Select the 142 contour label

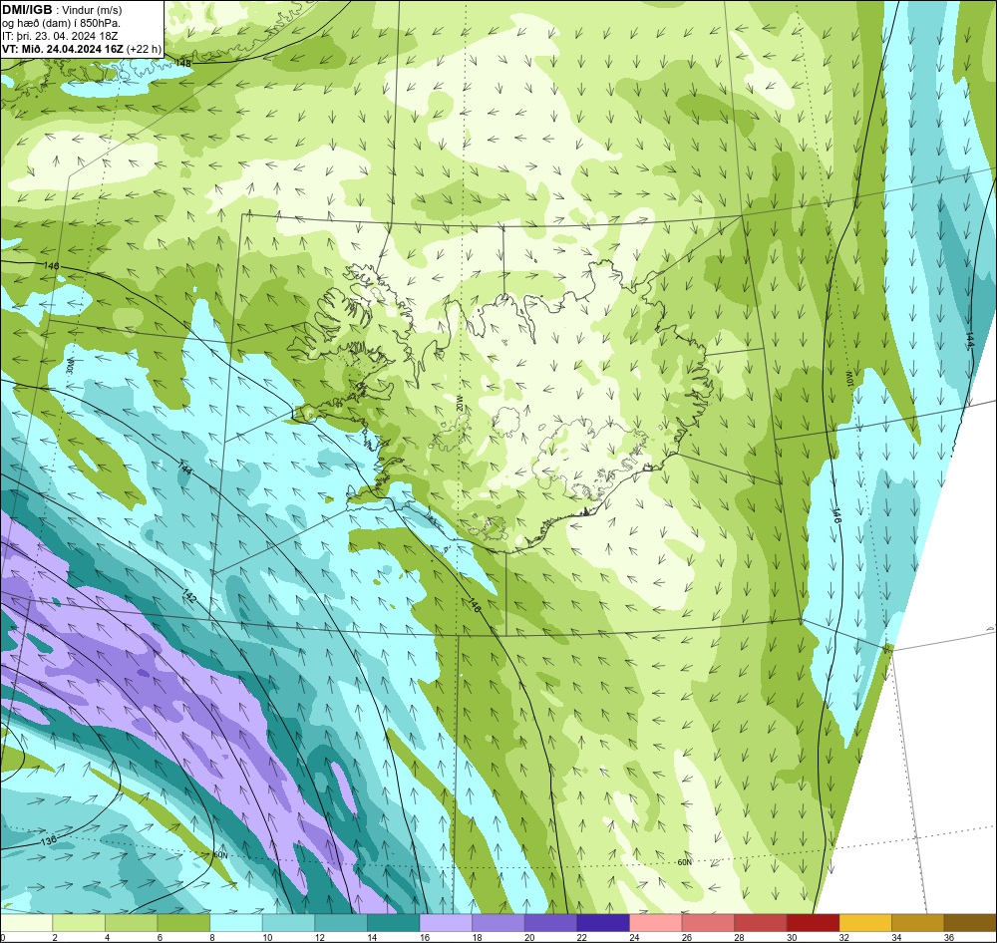188,597
